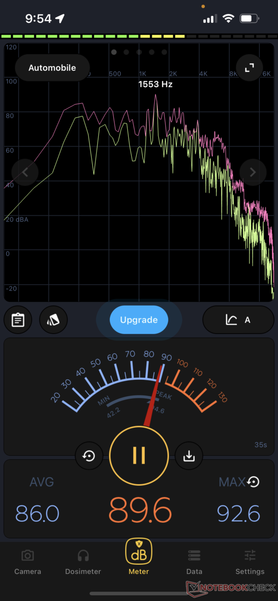This screenshot has width=278, height=601.
Task: Select the Meter dB tab
Action: tap(139, 557)
